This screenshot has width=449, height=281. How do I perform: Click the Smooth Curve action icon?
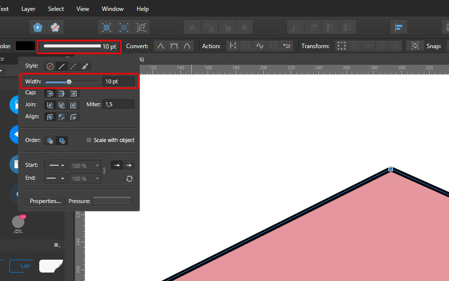260,46
